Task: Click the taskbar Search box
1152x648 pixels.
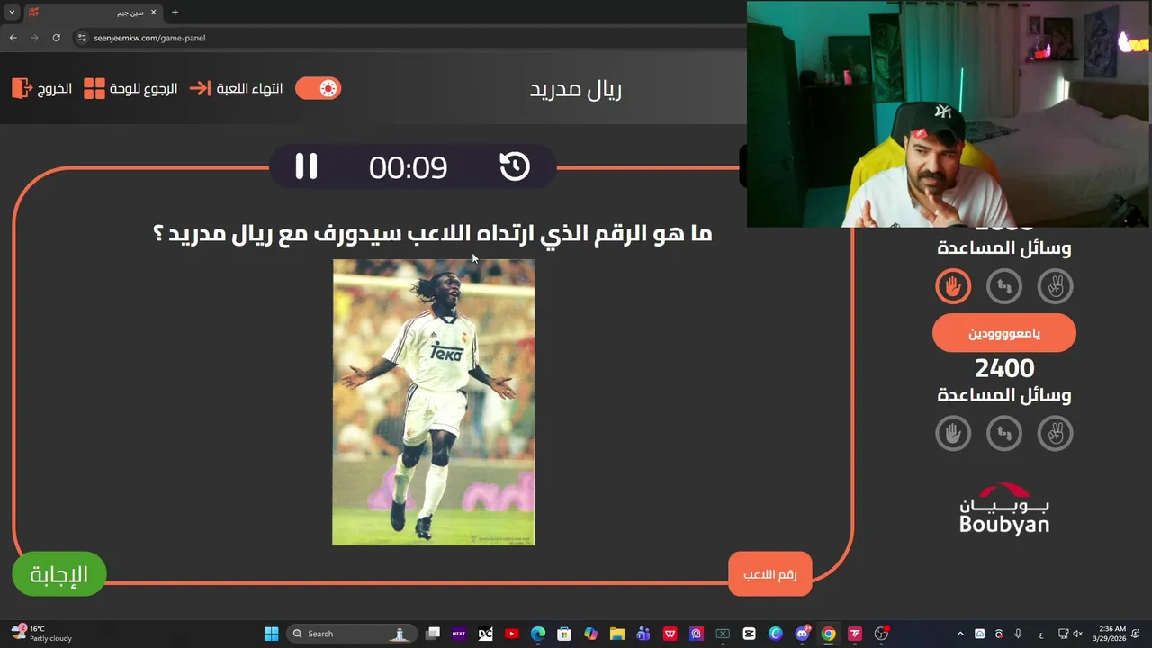Action: point(353,634)
